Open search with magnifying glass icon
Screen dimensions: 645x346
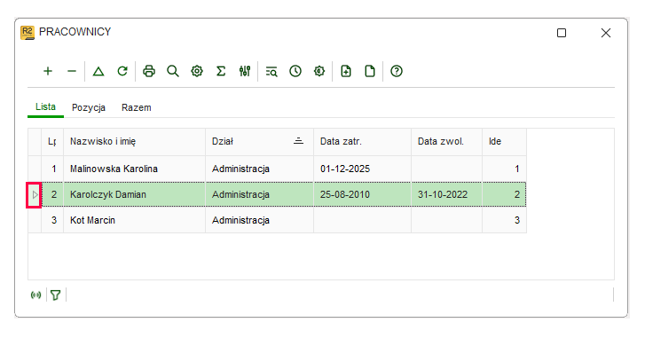click(x=173, y=71)
